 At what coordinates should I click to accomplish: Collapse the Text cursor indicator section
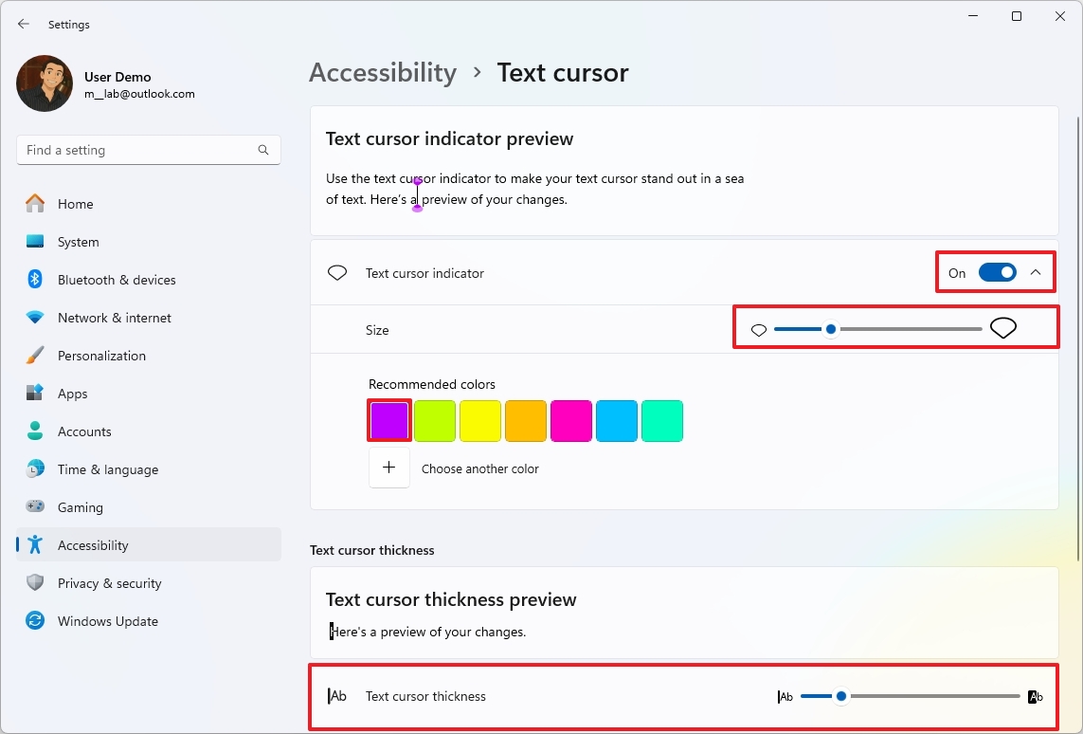tap(1035, 272)
